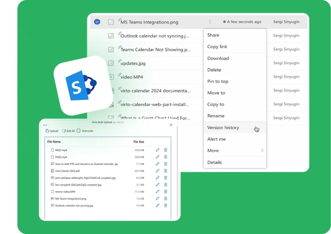Edit the How to Add PTO file entry
This screenshot has height=234, width=331.
tap(157, 164)
